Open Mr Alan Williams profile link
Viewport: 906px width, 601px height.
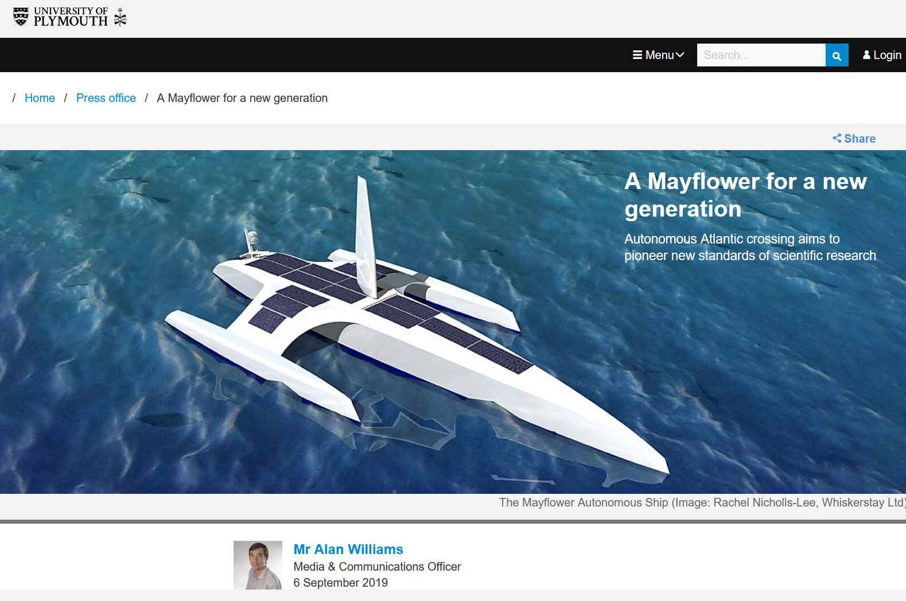coord(348,549)
